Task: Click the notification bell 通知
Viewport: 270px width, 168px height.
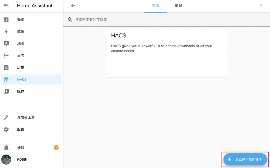Action: tap(6, 147)
